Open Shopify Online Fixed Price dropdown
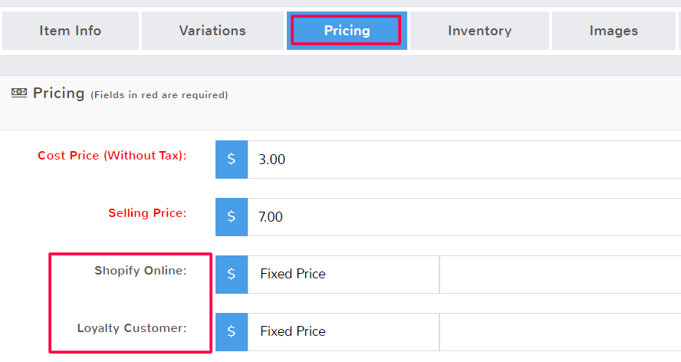This screenshot has height=362, width=681. [343, 275]
